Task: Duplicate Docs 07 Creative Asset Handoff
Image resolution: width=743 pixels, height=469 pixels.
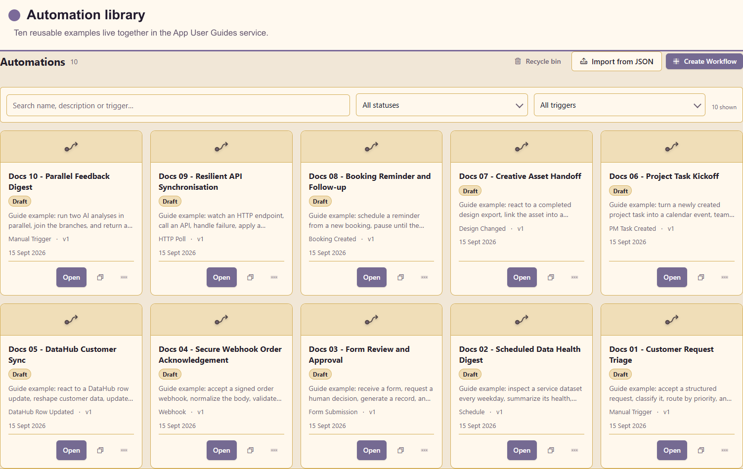Action: coord(551,277)
